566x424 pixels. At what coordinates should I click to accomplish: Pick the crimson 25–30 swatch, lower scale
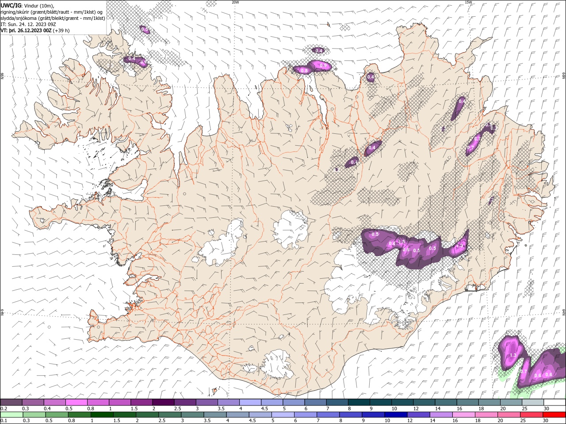(x=532, y=415)
